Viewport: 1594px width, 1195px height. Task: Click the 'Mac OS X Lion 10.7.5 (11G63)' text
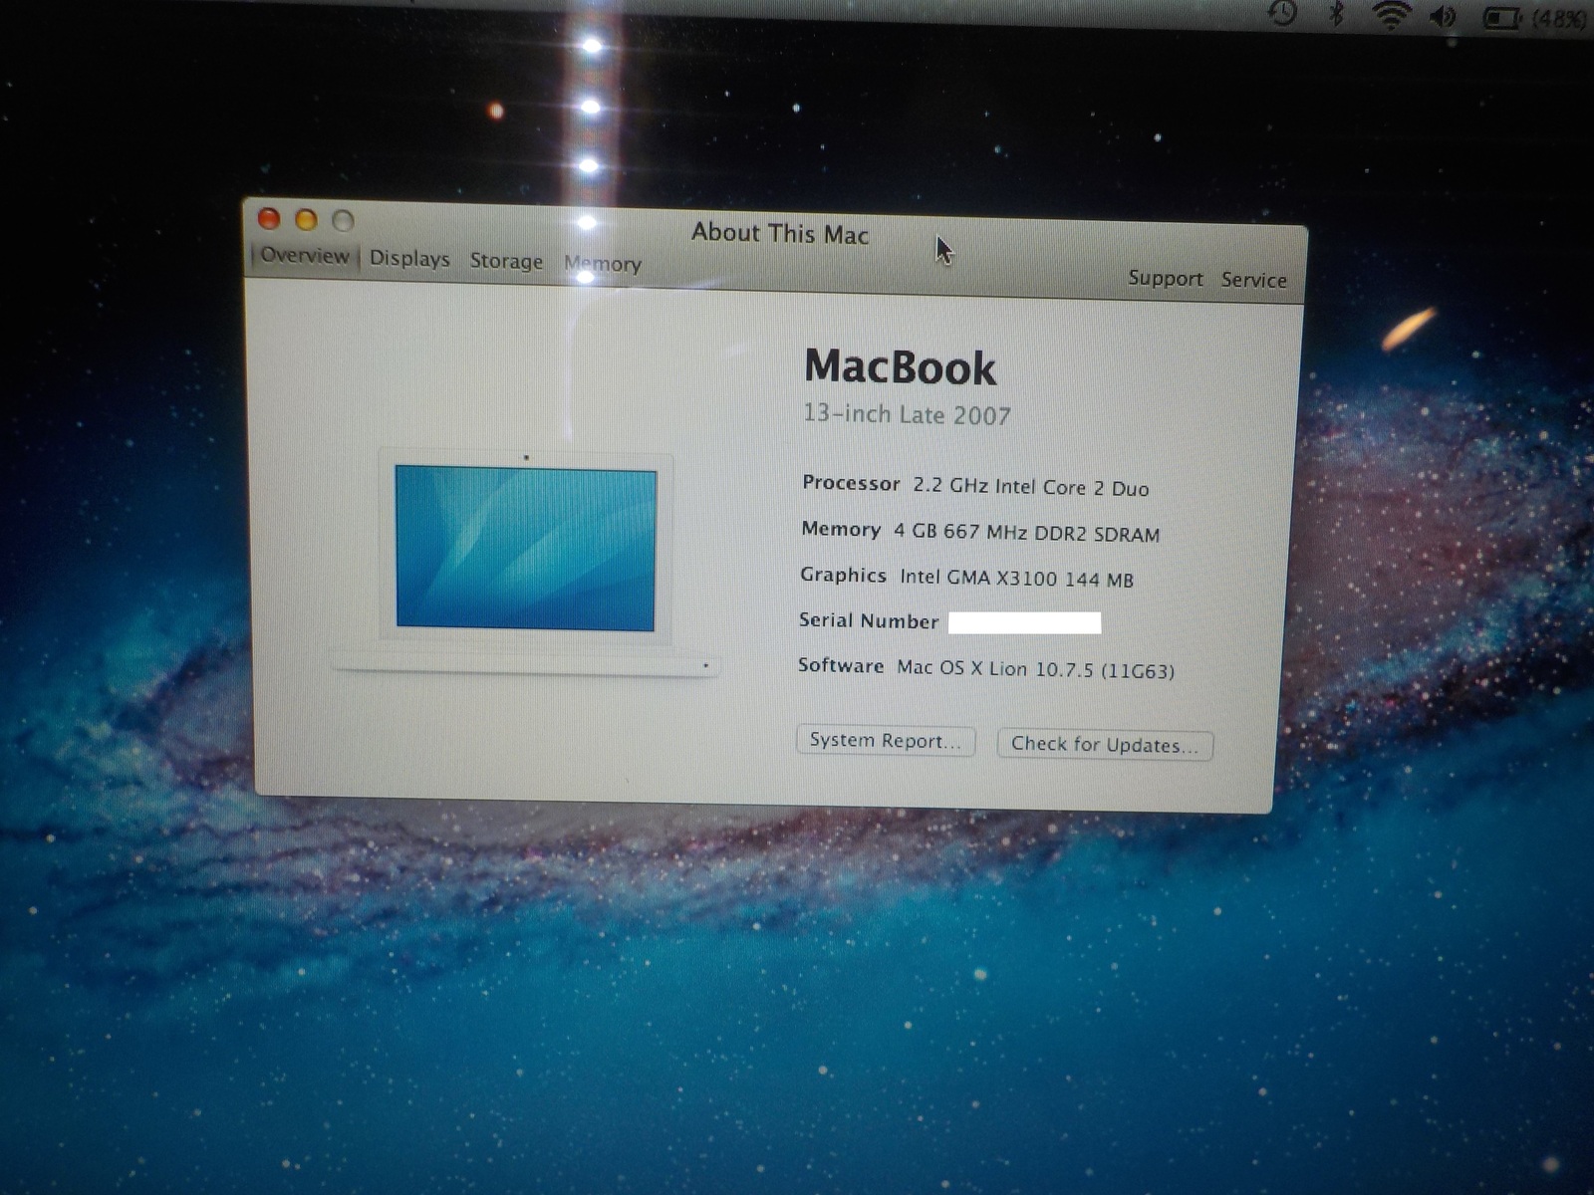pos(1035,669)
